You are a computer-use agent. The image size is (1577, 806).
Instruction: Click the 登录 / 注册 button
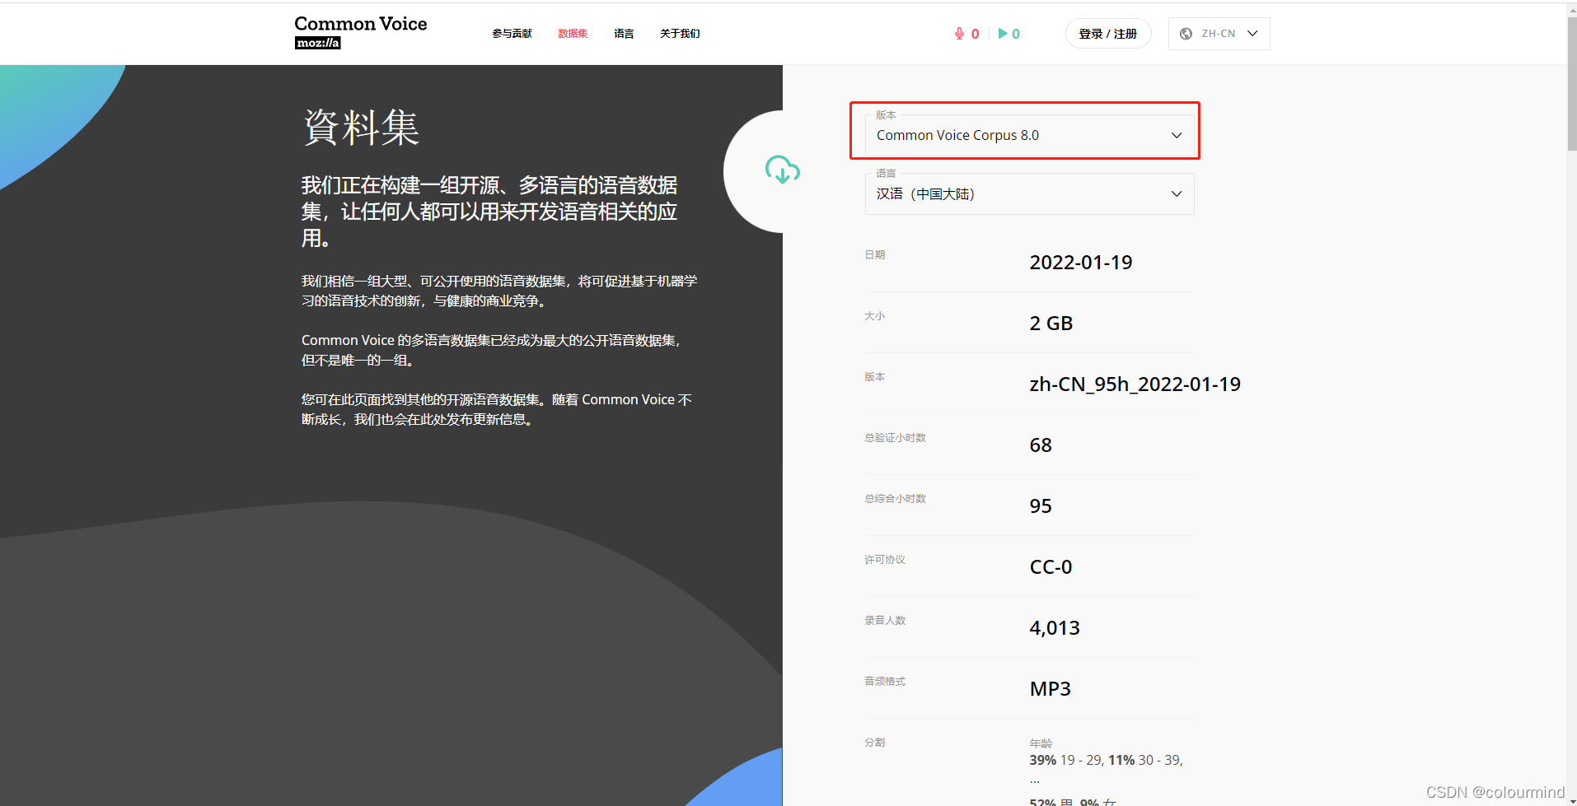(x=1108, y=34)
